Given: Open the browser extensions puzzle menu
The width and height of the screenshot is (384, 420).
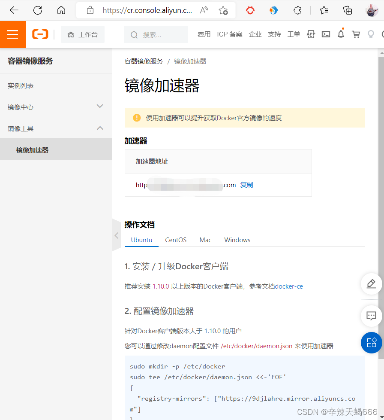Looking at the screenshot, I should (297, 10).
